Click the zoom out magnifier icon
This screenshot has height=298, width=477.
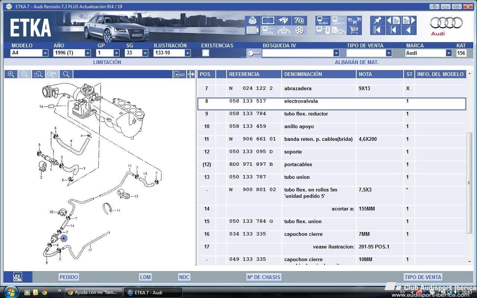pyautogui.click(x=25, y=74)
